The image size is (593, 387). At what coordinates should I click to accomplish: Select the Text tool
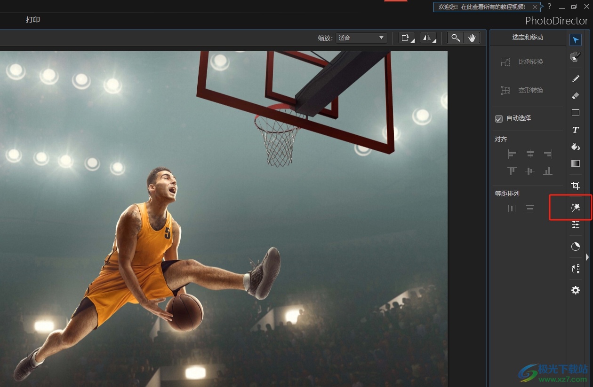click(575, 130)
